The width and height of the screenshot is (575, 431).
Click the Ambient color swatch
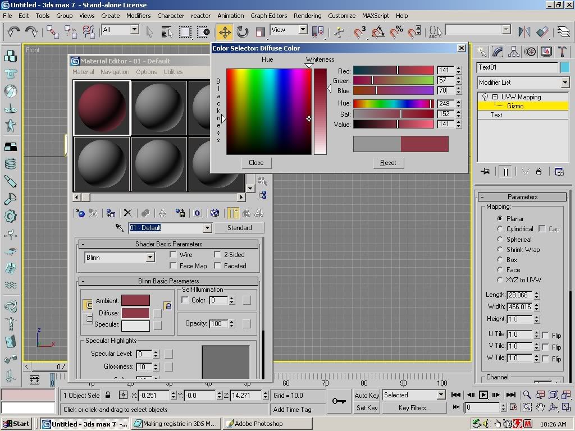135,301
